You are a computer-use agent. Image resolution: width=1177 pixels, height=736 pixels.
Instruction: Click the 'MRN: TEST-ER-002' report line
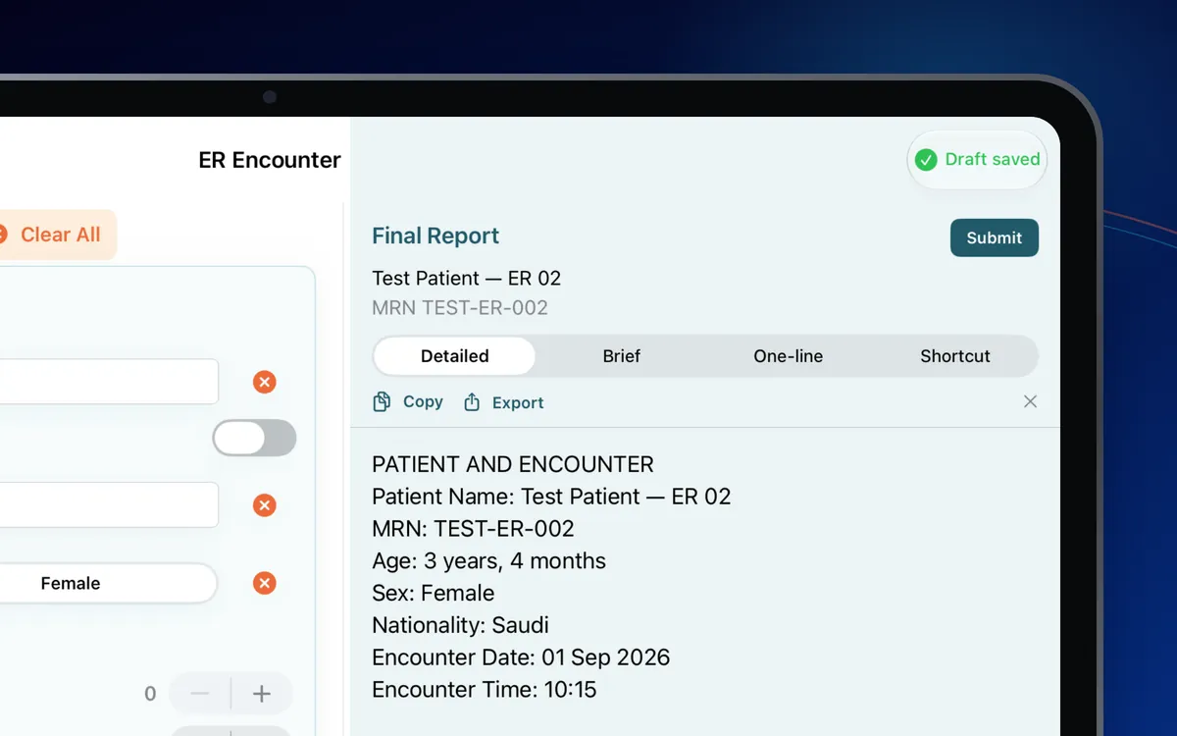click(x=473, y=529)
